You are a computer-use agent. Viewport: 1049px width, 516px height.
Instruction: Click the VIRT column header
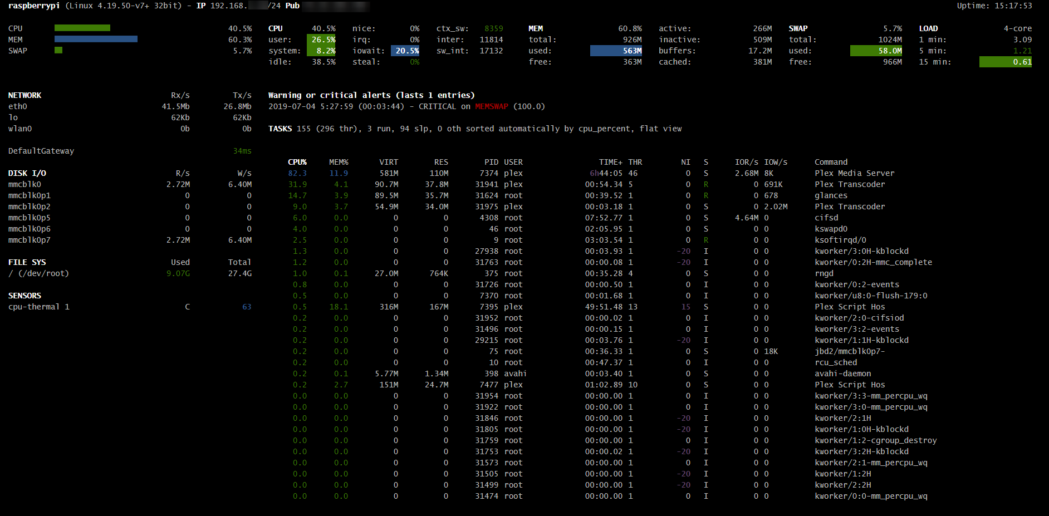[x=389, y=162]
